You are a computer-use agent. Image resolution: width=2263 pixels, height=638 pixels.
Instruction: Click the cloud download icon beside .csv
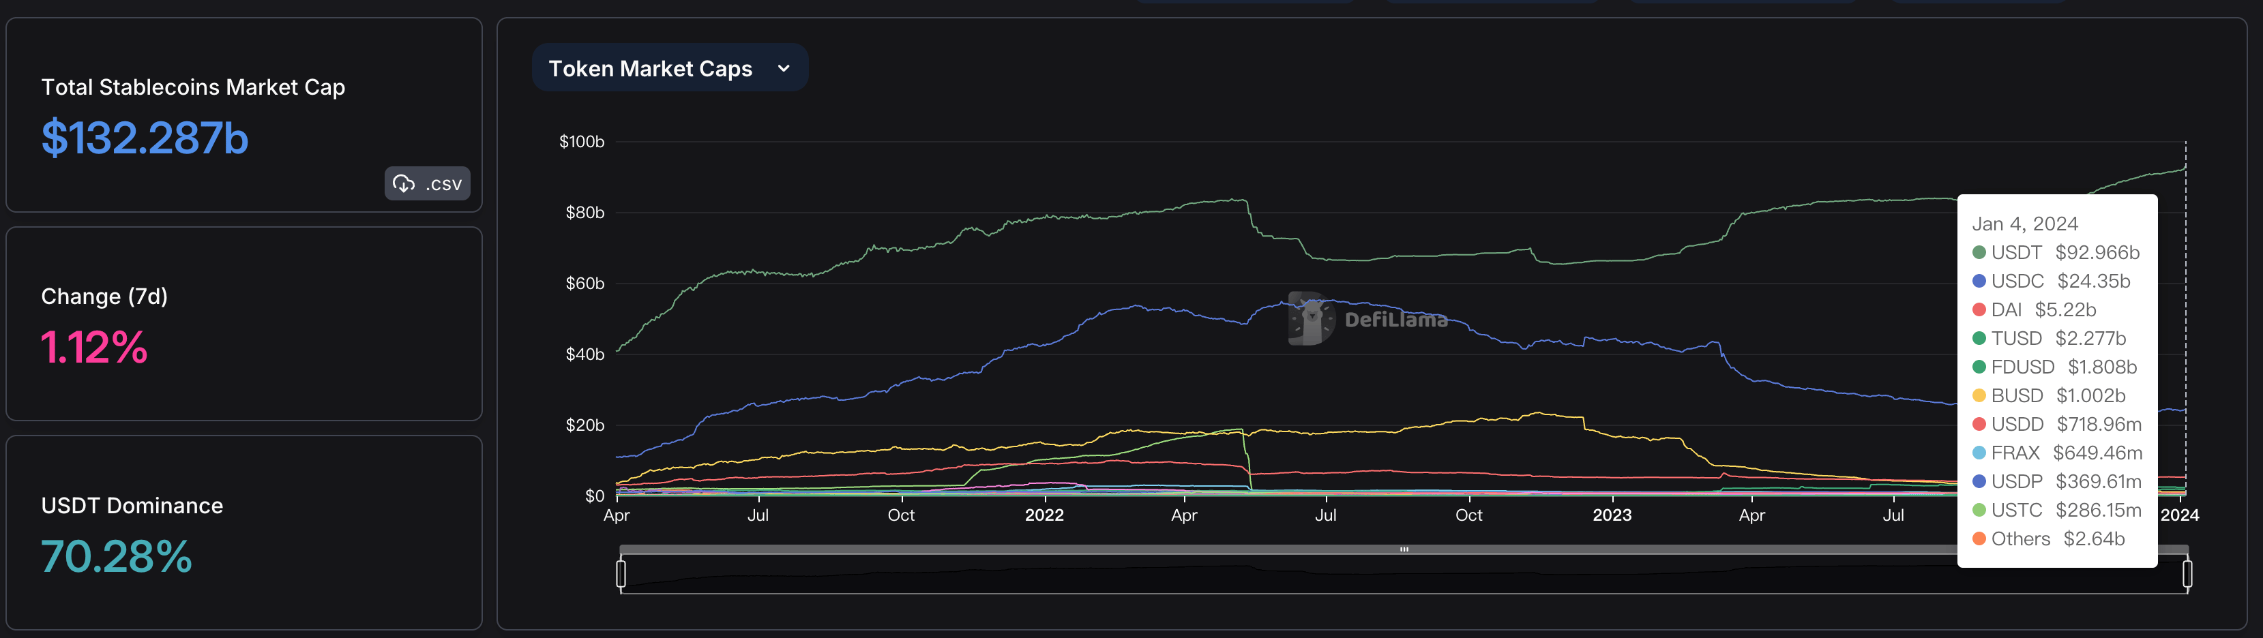pos(403,183)
